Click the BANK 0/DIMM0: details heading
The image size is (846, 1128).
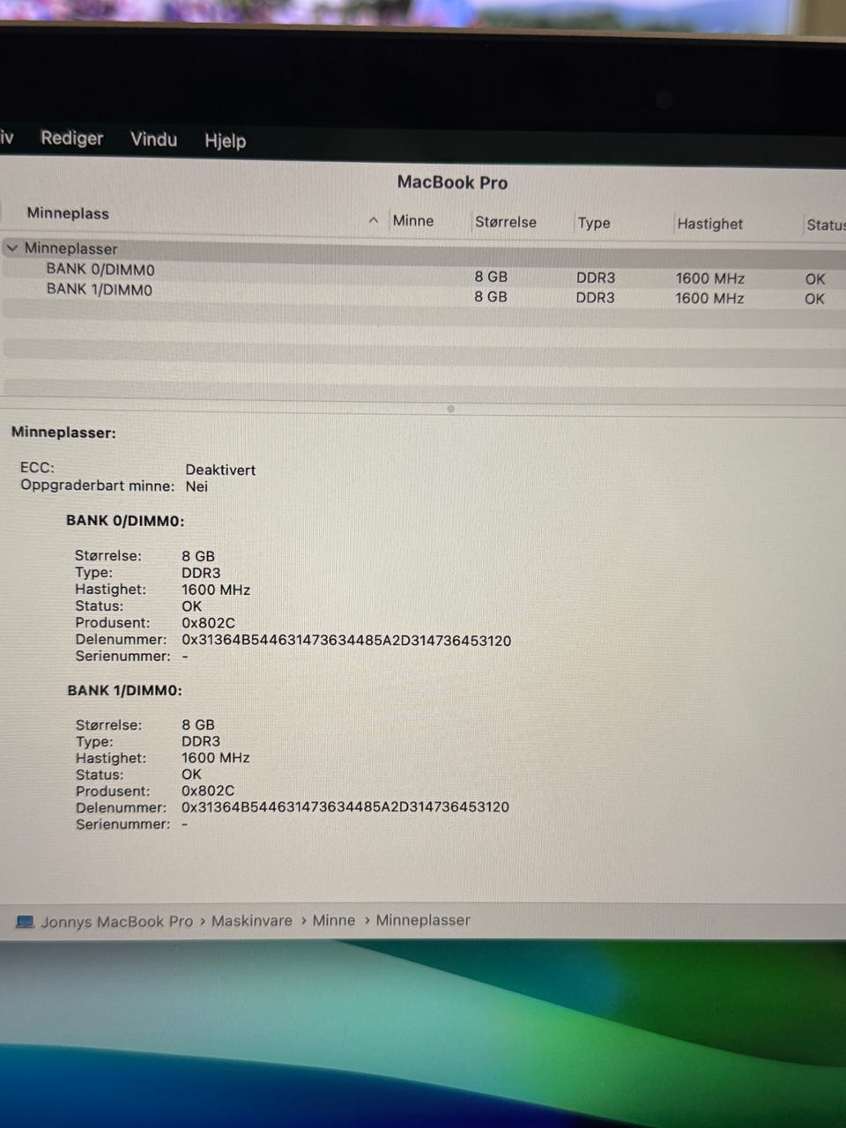click(x=125, y=521)
